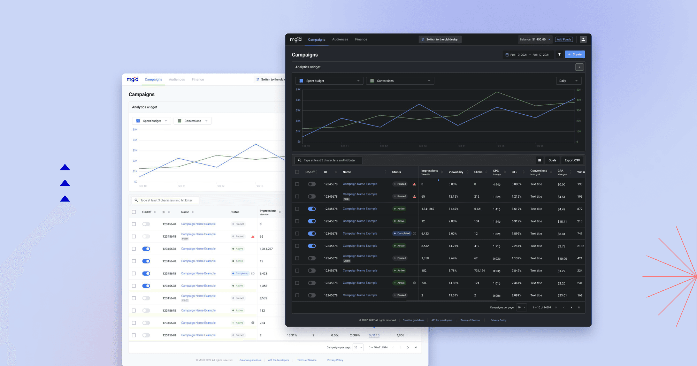The width and height of the screenshot is (697, 366).
Task: Go to last page with skip-to-end arrow
Action: pos(579,307)
